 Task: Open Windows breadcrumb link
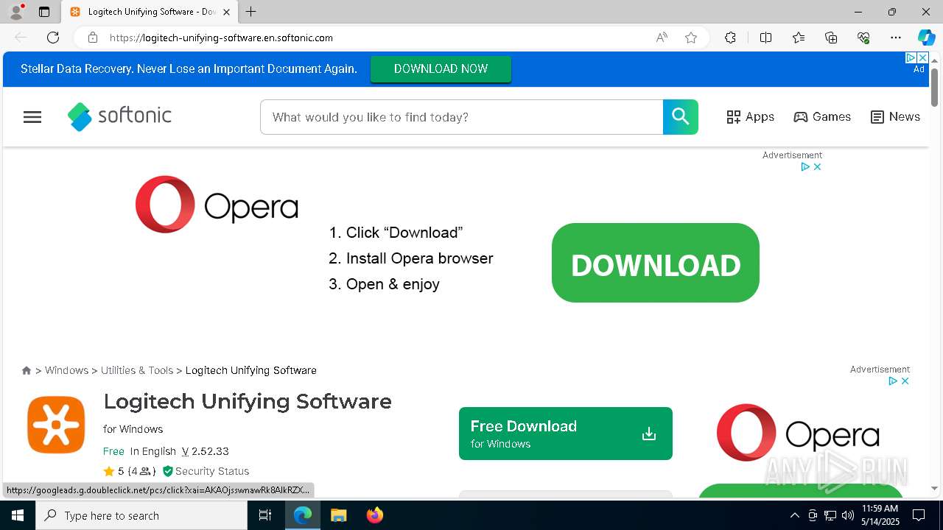pos(66,370)
